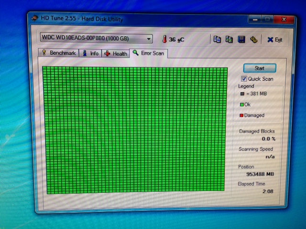Image resolution: width=306 pixels, height=229 pixels.
Task: Select the Error Scan tab
Action: pos(148,53)
